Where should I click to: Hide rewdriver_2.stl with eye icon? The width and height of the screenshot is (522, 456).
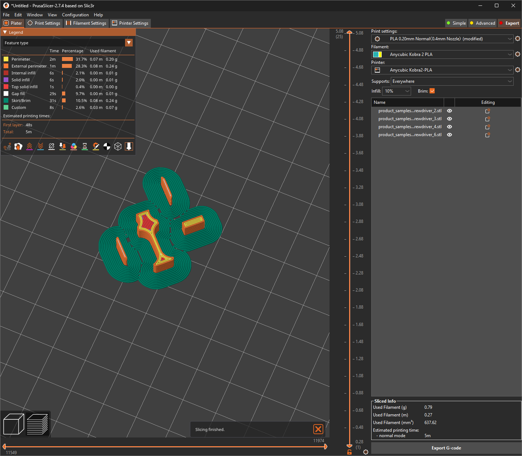tap(449, 111)
